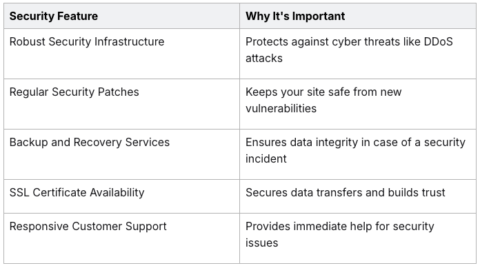Click the immediate help description cell
This screenshot has height=268, width=480.
click(358, 238)
